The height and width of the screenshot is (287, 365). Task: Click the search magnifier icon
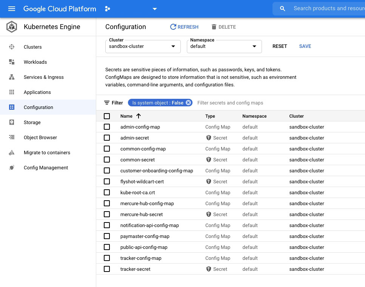click(282, 9)
